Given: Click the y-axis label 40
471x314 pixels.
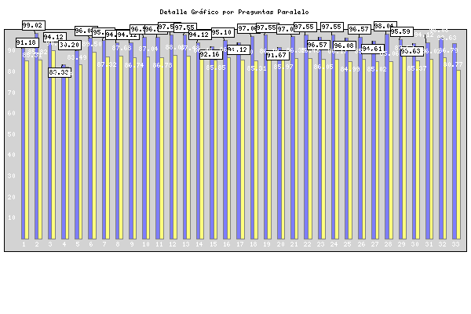Looking at the screenshot, I should point(12,155).
